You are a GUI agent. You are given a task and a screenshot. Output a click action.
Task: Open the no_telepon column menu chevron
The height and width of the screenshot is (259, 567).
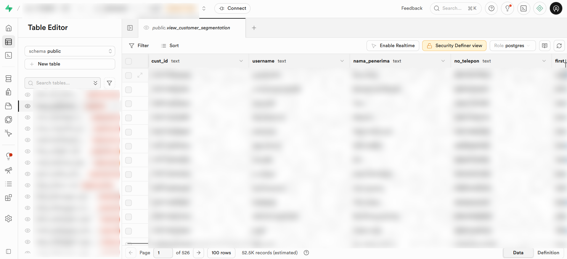click(544, 61)
